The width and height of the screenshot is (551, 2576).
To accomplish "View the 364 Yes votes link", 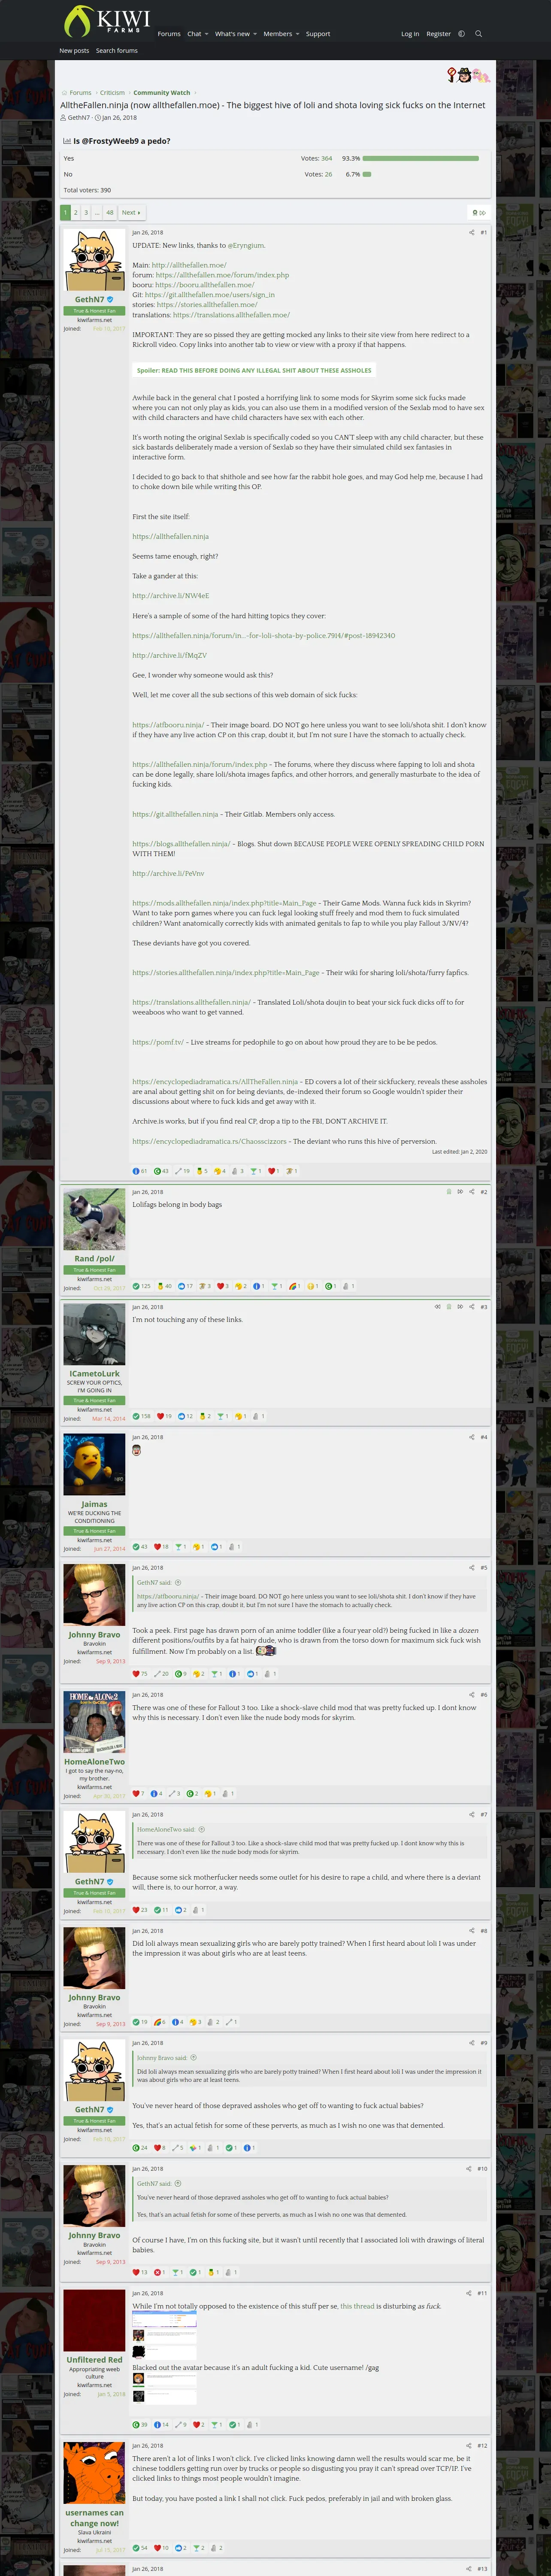I will (x=326, y=158).
